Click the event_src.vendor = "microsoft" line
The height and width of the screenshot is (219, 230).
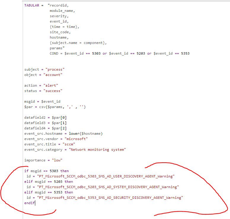tap(56, 139)
